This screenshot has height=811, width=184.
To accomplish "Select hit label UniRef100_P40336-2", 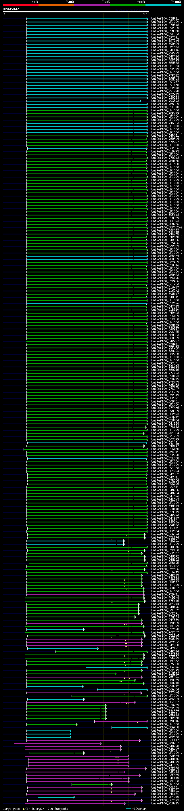I will pos(167,237).
